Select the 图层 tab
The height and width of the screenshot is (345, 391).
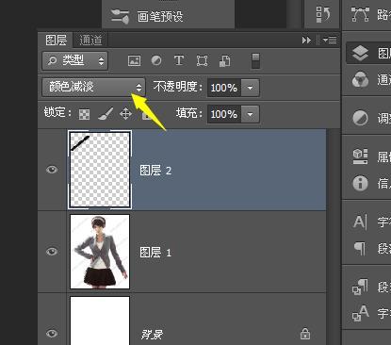coord(56,40)
